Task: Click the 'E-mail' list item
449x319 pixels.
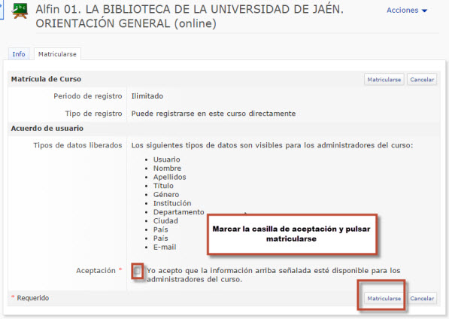Action: (165, 247)
